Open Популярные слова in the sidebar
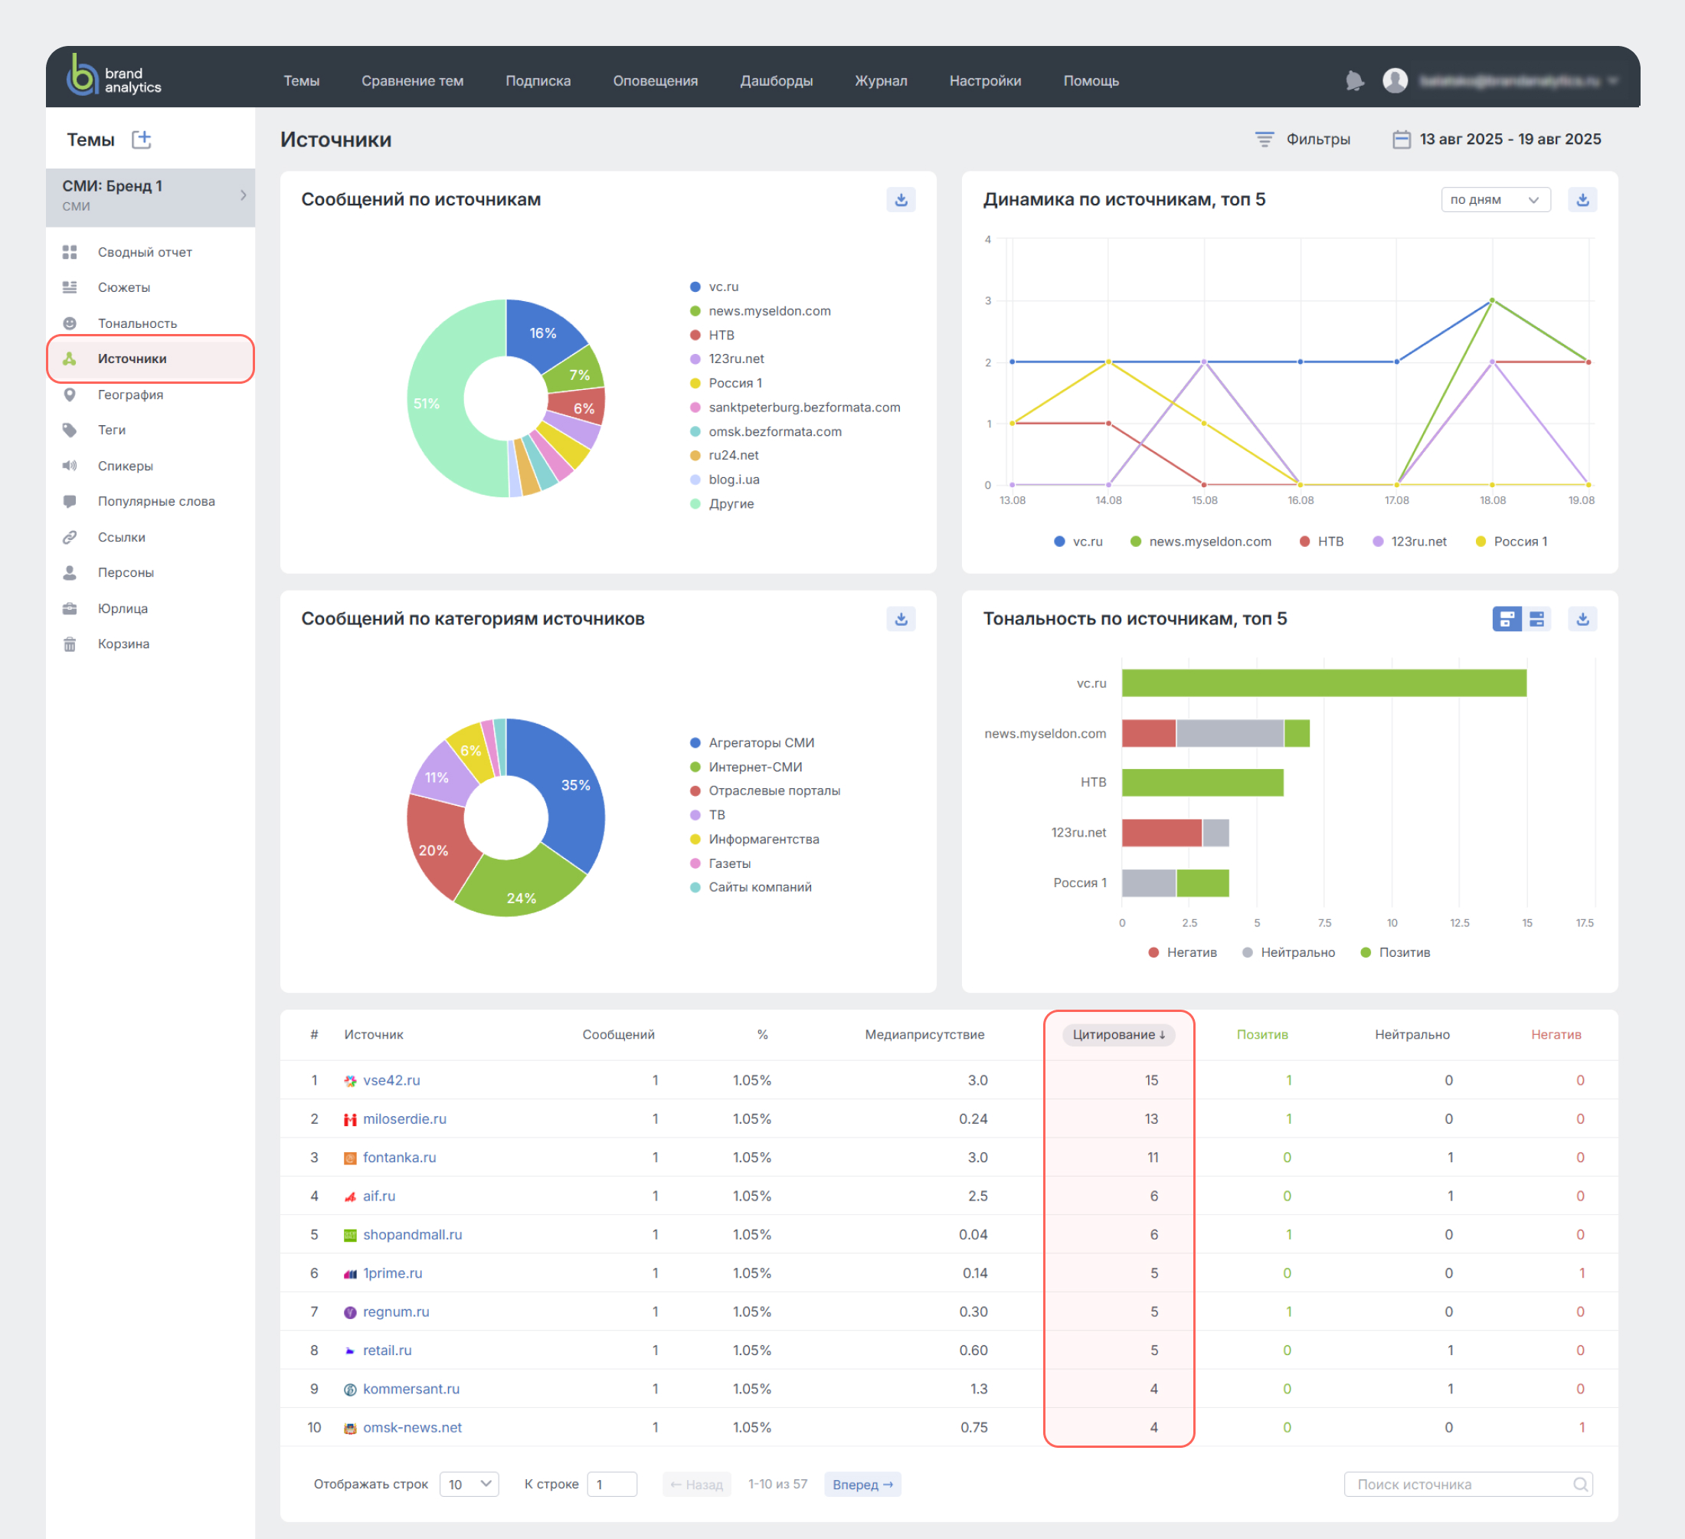This screenshot has width=1685, height=1539. [156, 502]
